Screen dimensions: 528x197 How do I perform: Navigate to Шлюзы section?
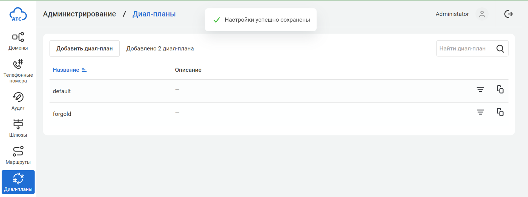(x=18, y=128)
